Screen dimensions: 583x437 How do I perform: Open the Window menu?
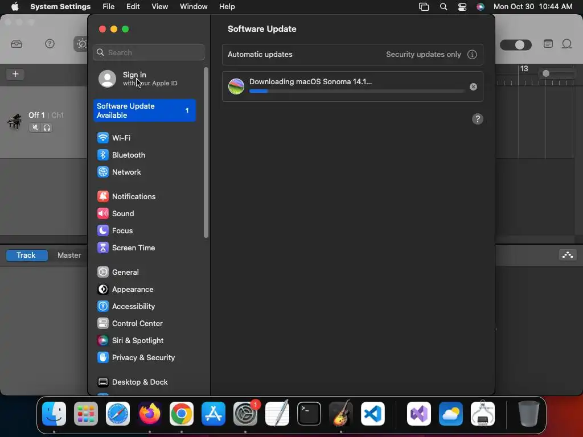[x=194, y=7]
